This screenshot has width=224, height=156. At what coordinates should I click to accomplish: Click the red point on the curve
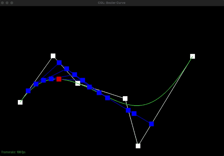[x=59, y=79]
